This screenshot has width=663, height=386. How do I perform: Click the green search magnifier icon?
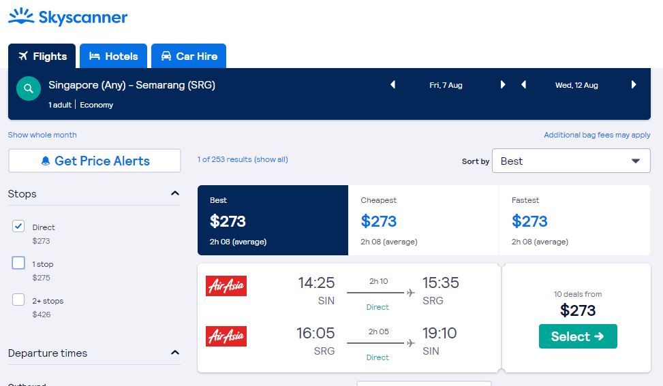[29, 89]
